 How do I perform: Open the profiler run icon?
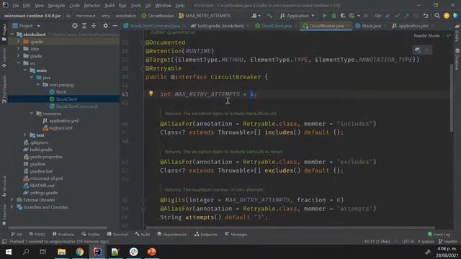point(352,16)
